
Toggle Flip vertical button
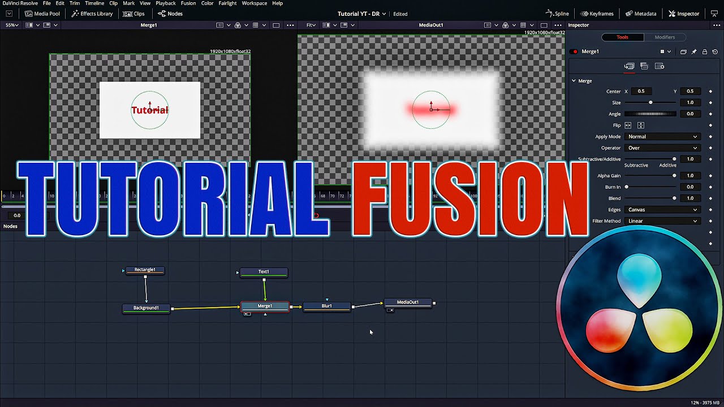641,125
